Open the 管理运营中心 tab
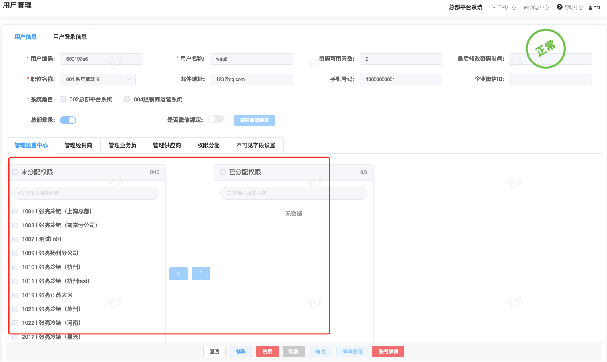 31,145
